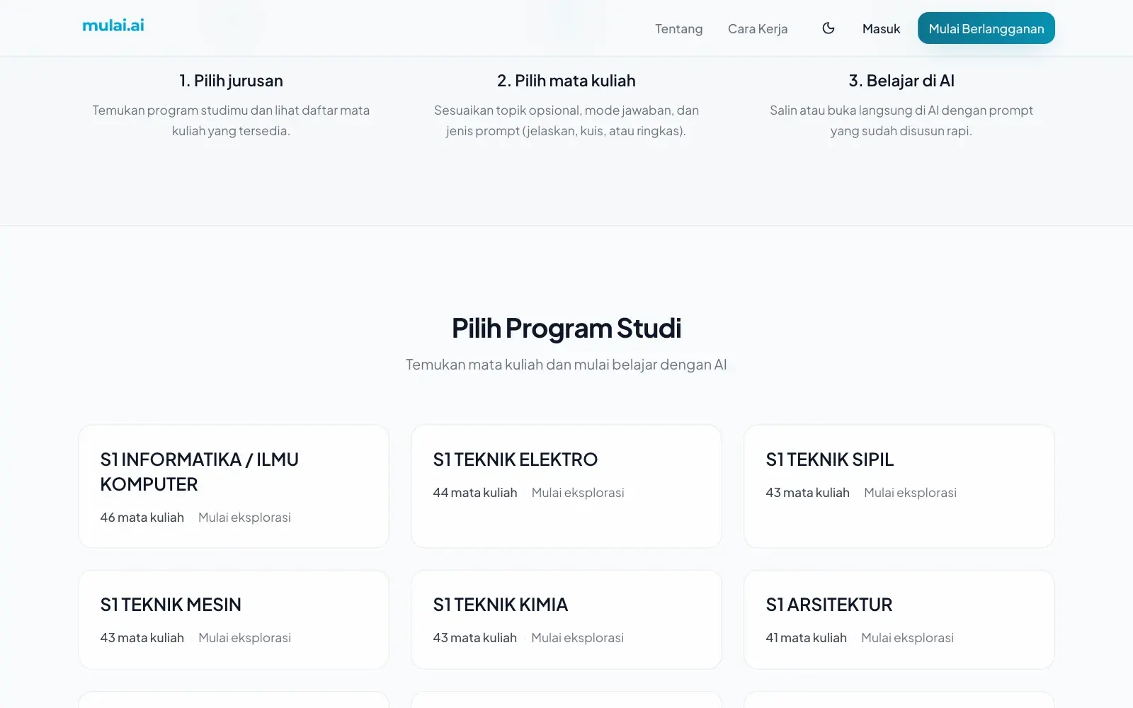The image size is (1133, 708).
Task: Click the Masuk login link
Action: coord(881,29)
